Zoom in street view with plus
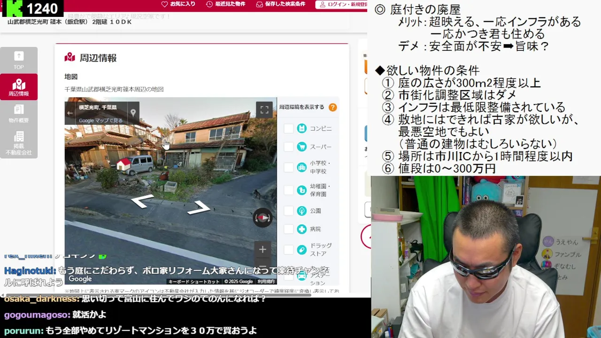This screenshot has width=601, height=338. [262, 249]
